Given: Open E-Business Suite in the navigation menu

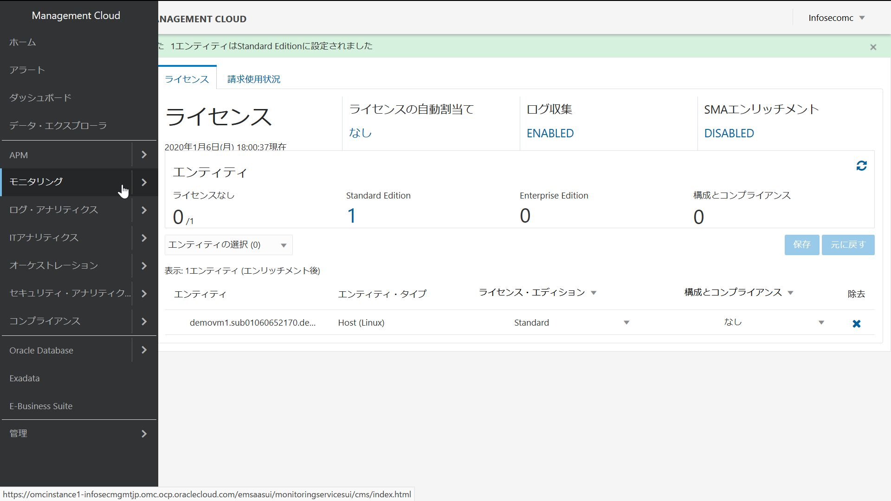Looking at the screenshot, I should pyautogui.click(x=41, y=406).
